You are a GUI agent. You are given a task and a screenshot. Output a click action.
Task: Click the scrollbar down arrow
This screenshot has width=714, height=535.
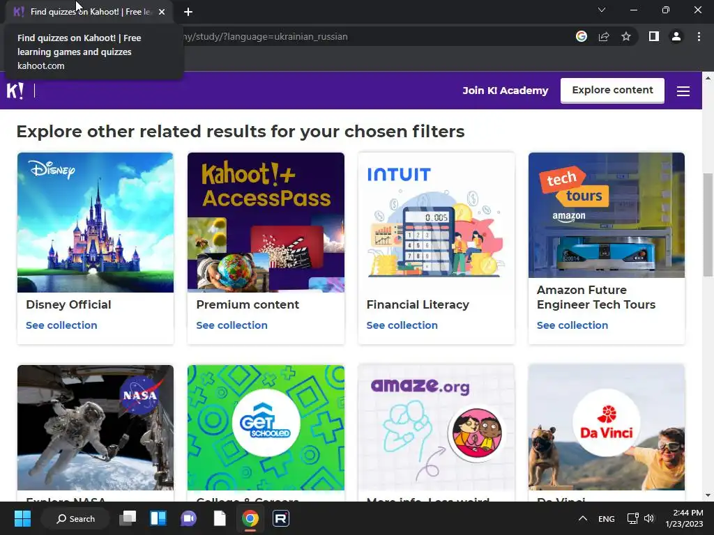pyautogui.click(x=708, y=495)
